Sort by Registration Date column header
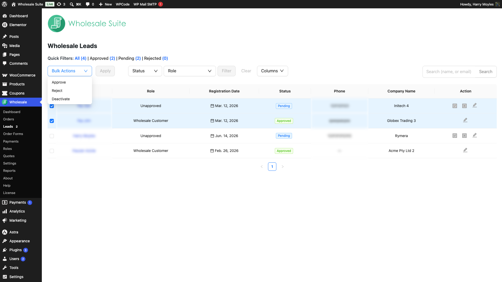 click(x=224, y=91)
